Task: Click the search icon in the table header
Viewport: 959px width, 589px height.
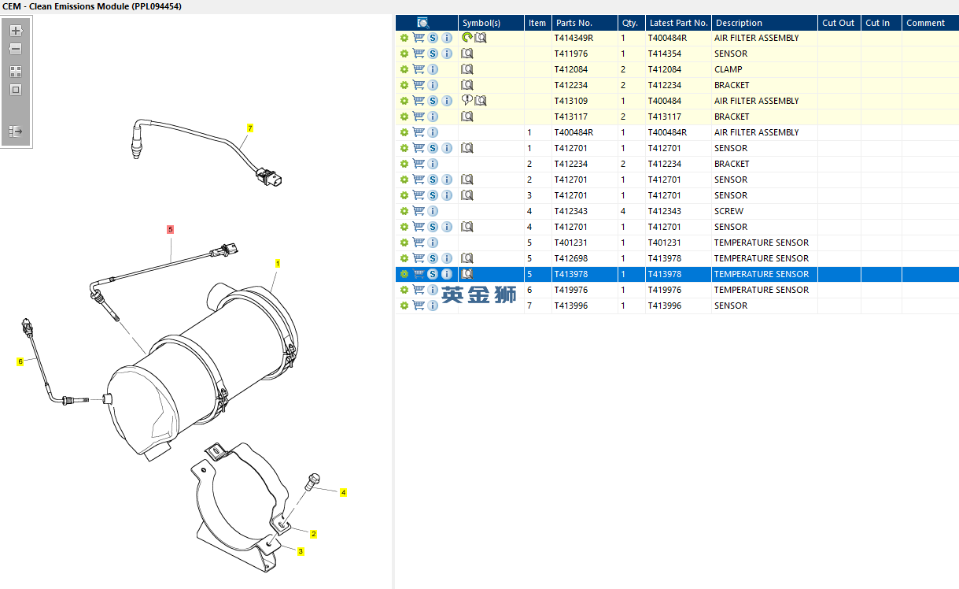Action: (x=423, y=23)
